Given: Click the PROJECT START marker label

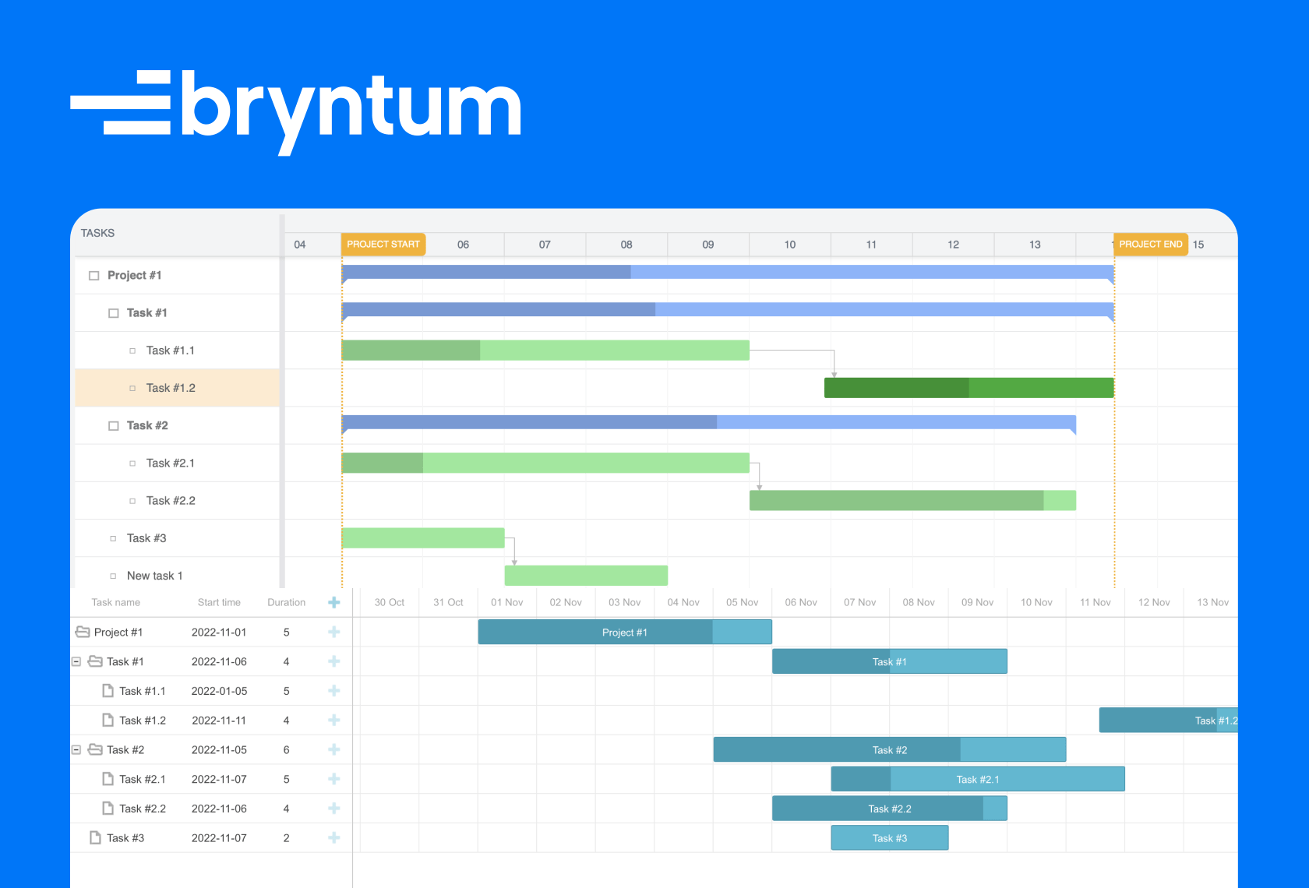Looking at the screenshot, I should 383,244.
